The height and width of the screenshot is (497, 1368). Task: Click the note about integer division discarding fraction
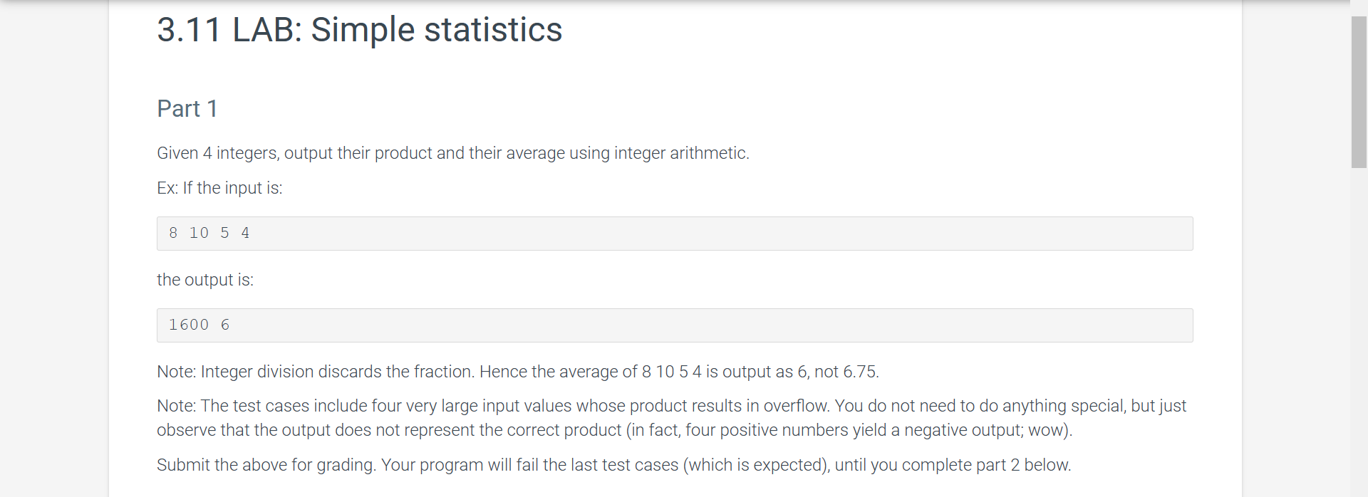coord(518,372)
